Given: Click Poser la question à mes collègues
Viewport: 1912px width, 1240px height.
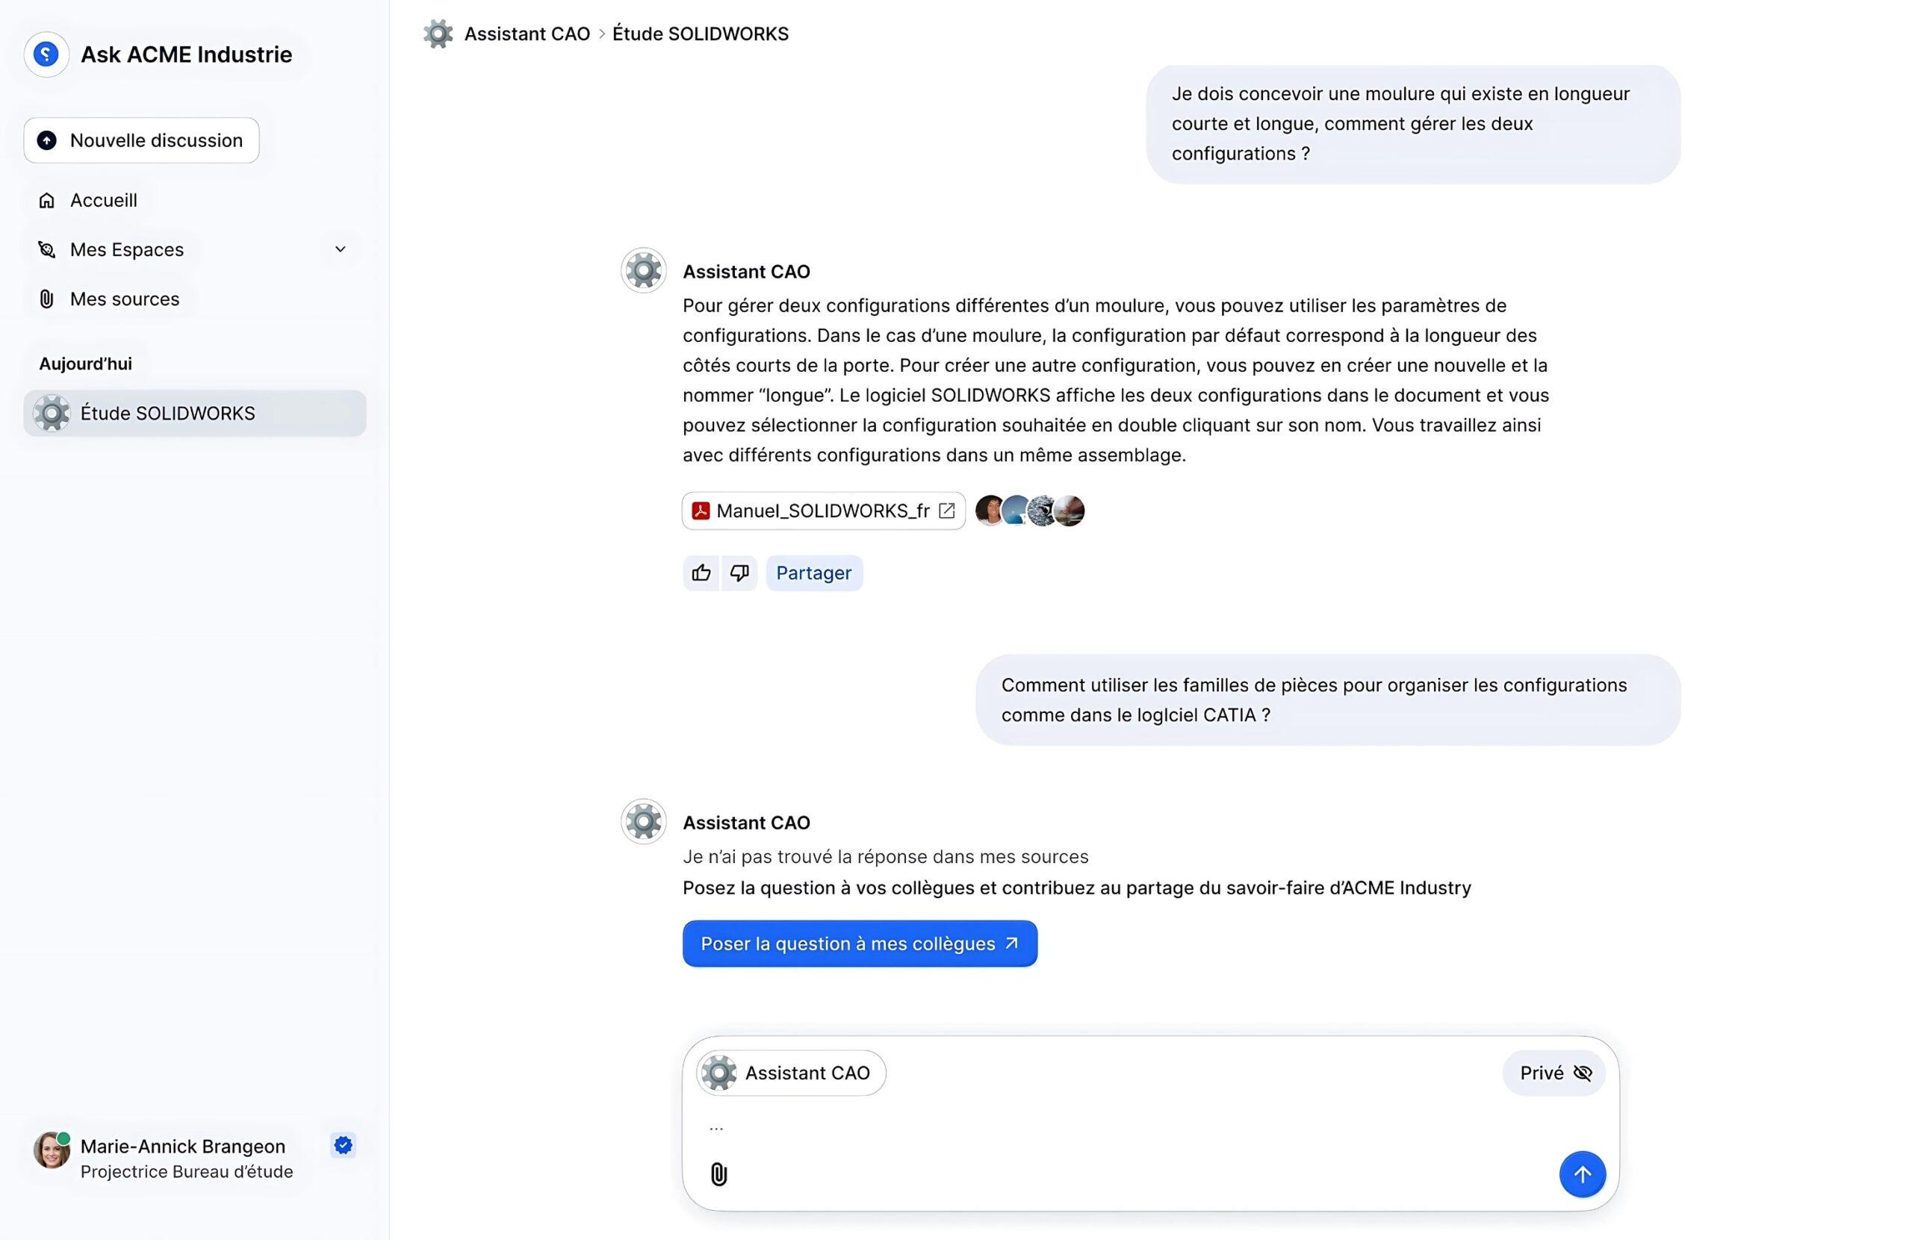Looking at the screenshot, I should point(859,944).
